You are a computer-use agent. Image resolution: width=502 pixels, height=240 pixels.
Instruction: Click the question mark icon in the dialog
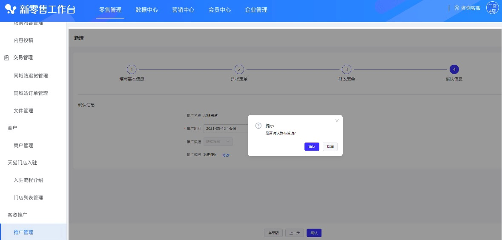click(258, 126)
